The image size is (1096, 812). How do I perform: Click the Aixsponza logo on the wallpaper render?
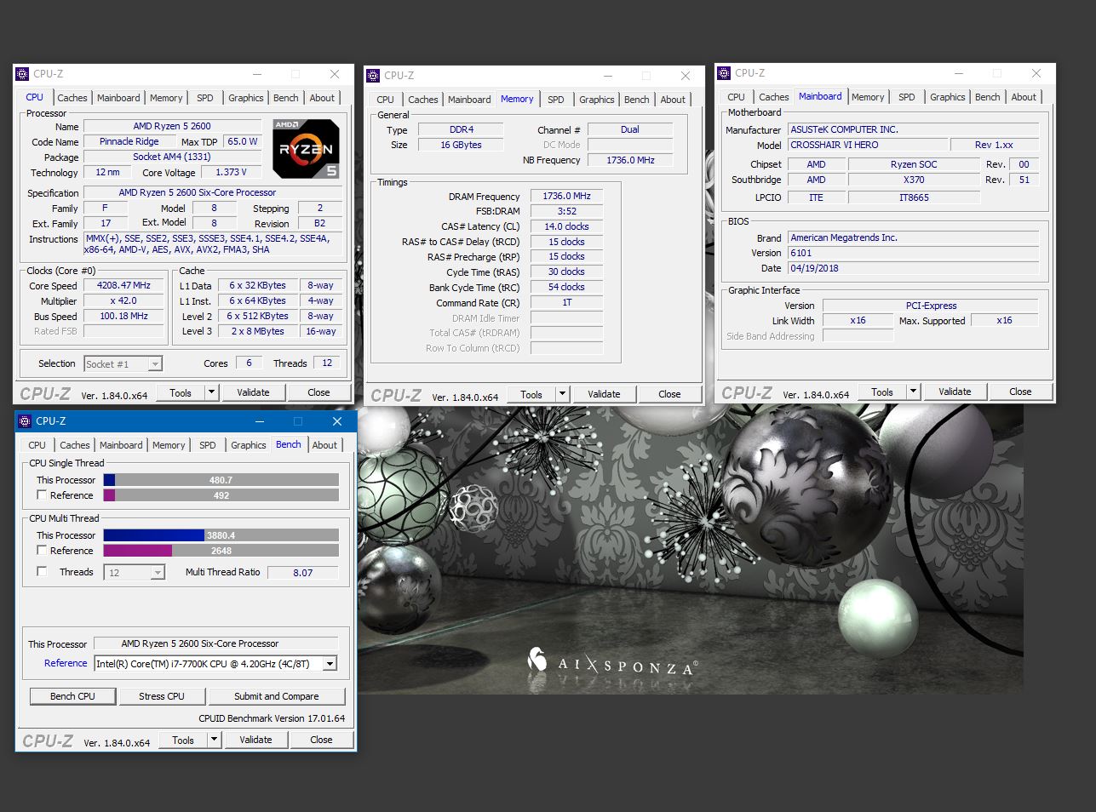pyautogui.click(x=612, y=663)
